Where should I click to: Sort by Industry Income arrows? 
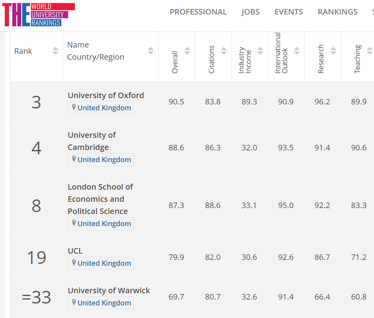pos(260,51)
